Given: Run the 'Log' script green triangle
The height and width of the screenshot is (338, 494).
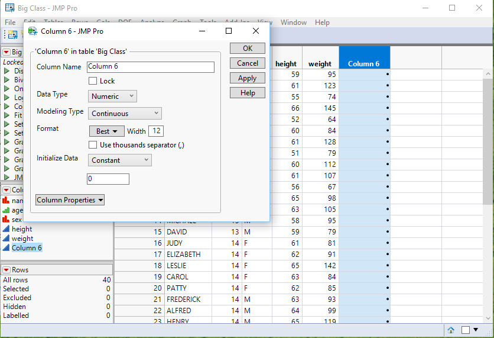Looking at the screenshot, I should click(6, 97).
